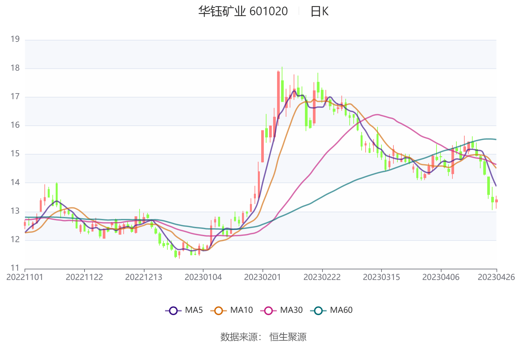Hide MA30 line via legend label

click(x=291, y=310)
